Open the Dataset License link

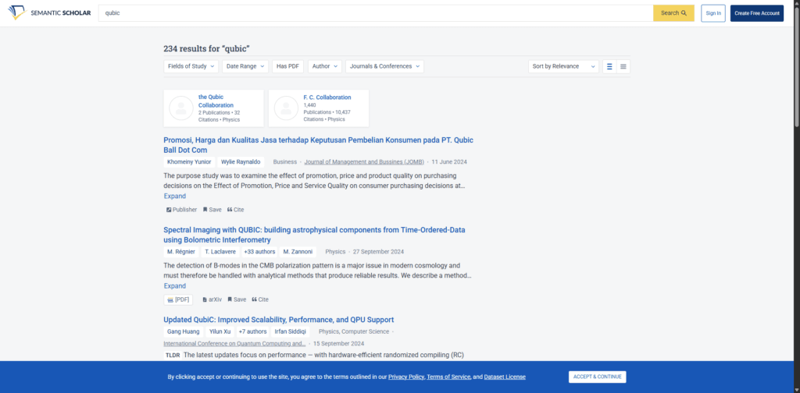point(505,377)
